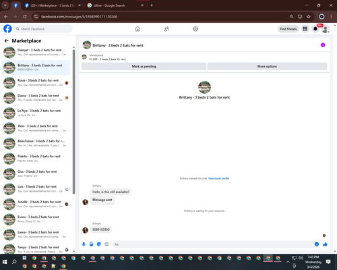The width and height of the screenshot is (337, 270).
Task: Attach a file with the photo icon
Action: point(92,244)
